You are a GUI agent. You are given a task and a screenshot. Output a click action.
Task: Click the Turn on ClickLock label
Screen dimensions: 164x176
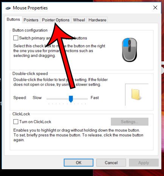(x=35, y=122)
